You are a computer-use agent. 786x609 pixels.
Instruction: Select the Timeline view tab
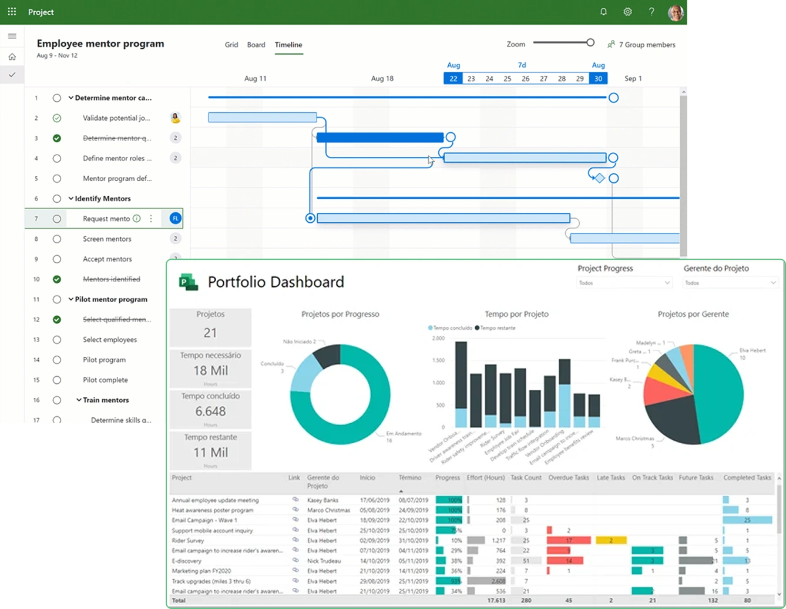point(288,45)
